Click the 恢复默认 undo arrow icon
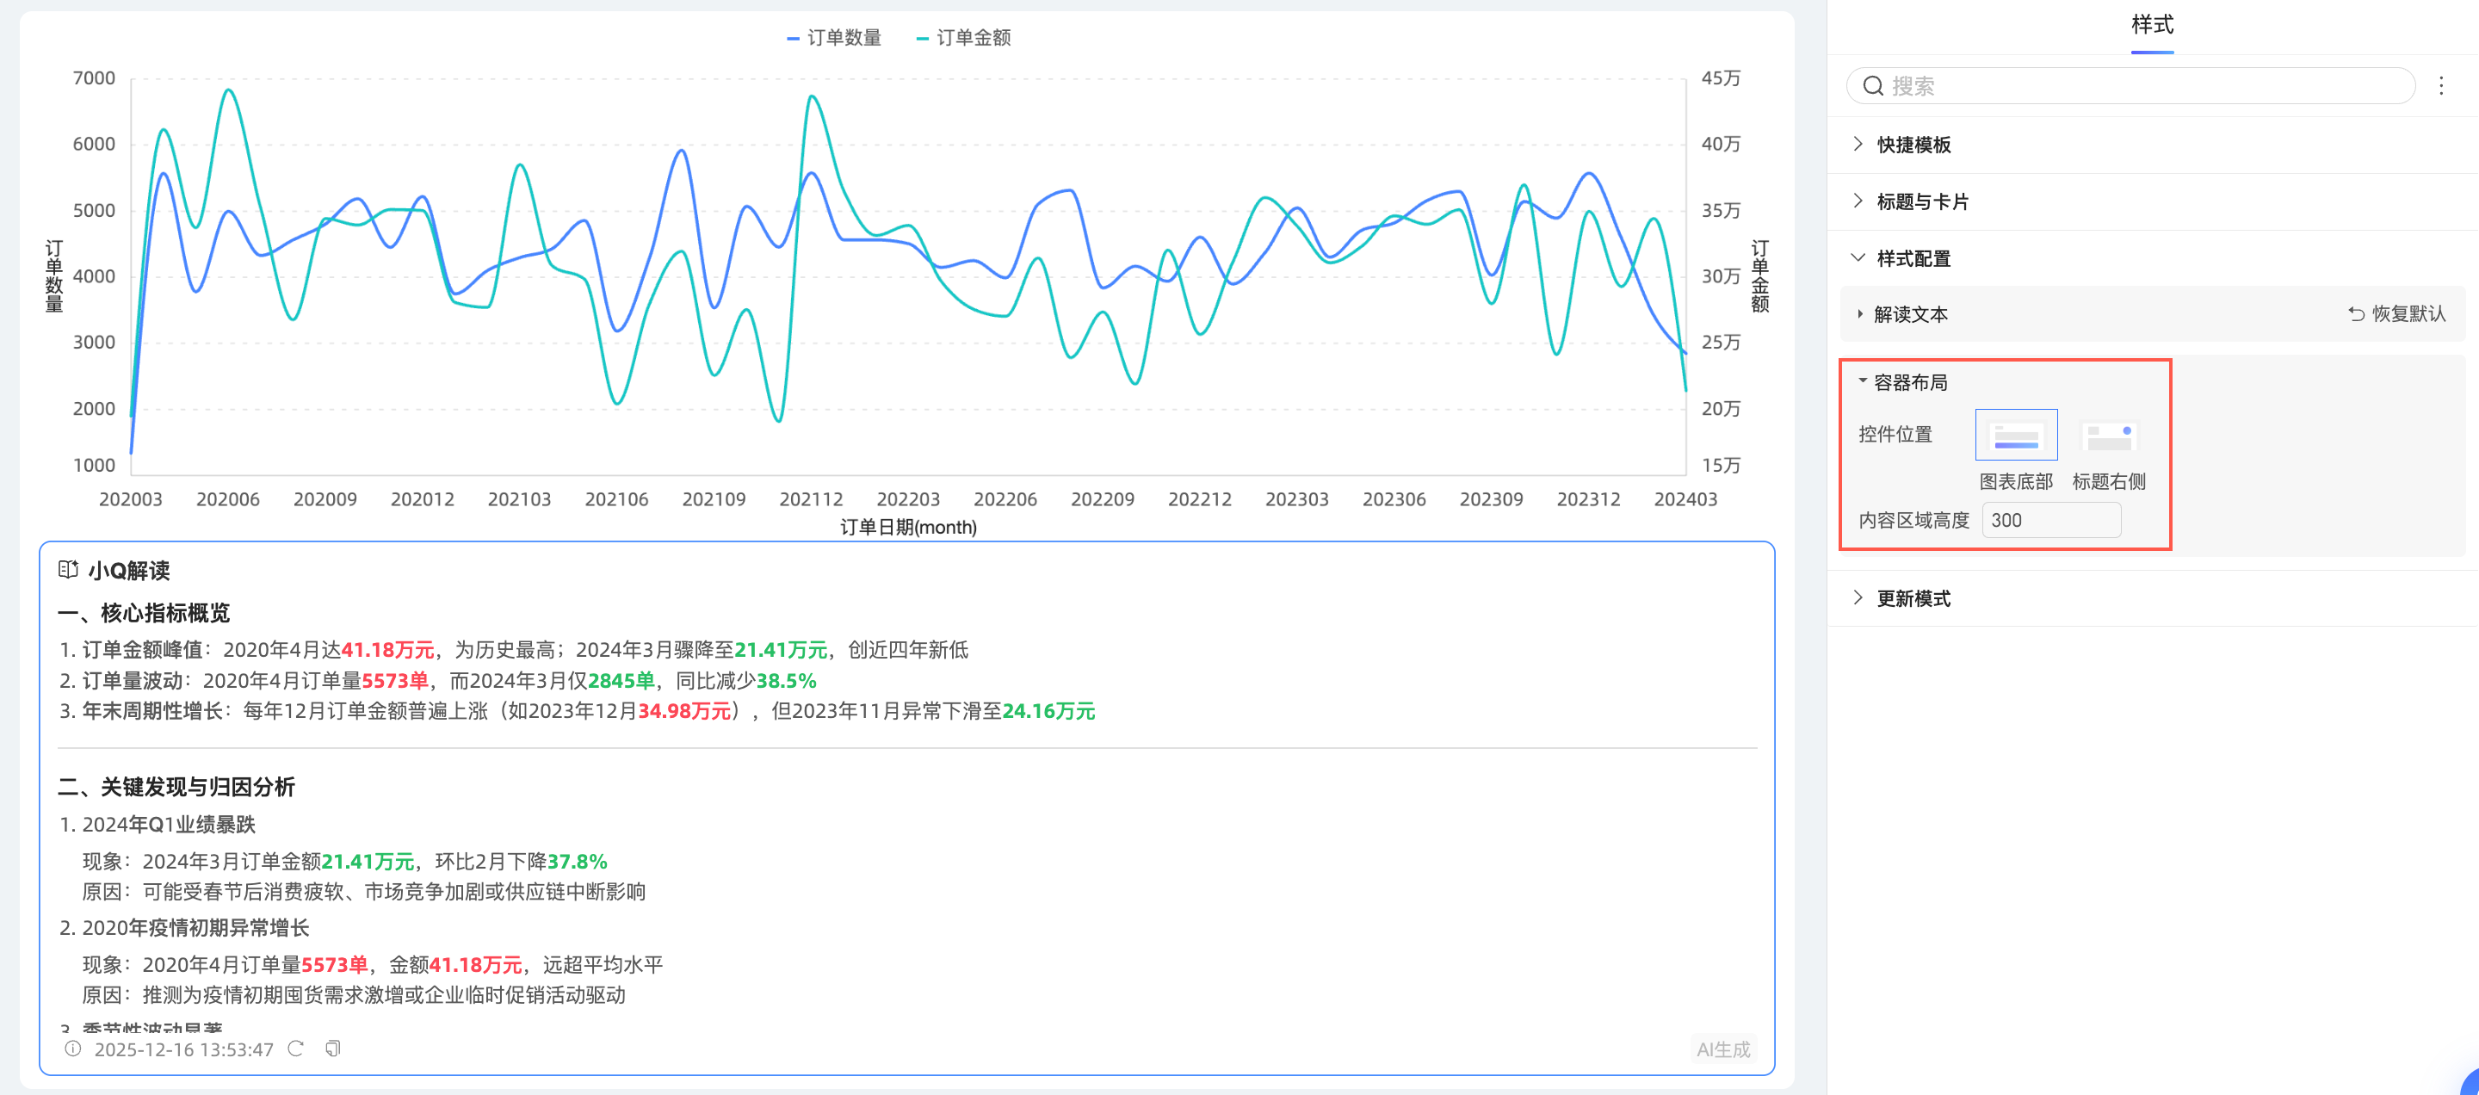Screen dimensions: 2479x1095 coord(2356,313)
